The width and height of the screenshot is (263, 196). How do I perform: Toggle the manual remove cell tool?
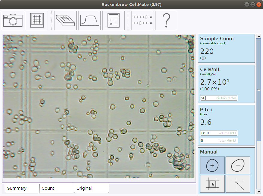tap(238, 165)
